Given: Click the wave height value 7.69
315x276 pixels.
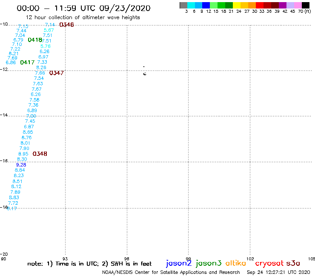Looking at the screenshot, I should [x=12, y=58].
